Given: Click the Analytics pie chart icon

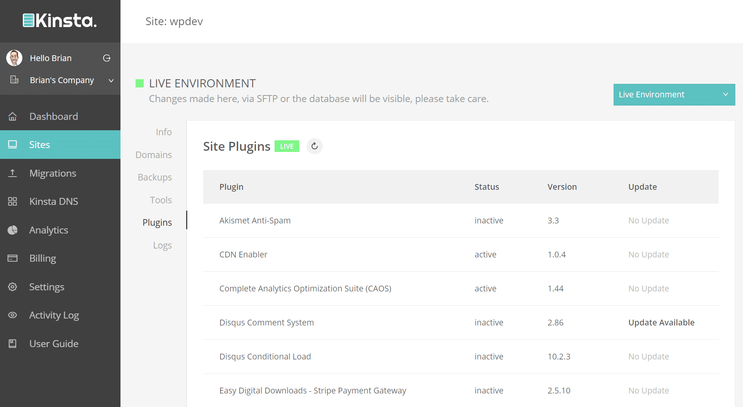Looking at the screenshot, I should point(12,230).
